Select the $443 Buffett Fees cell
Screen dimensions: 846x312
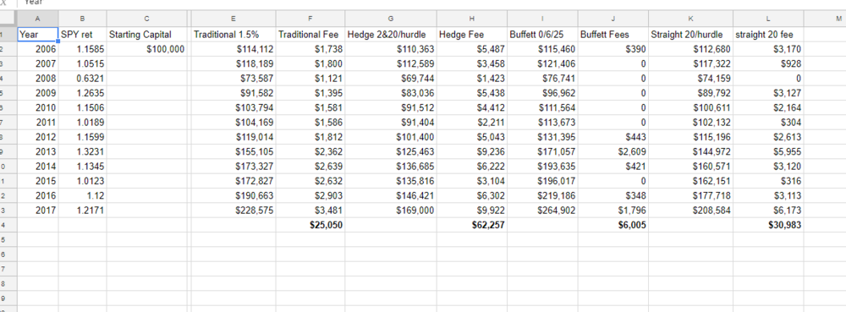click(613, 138)
